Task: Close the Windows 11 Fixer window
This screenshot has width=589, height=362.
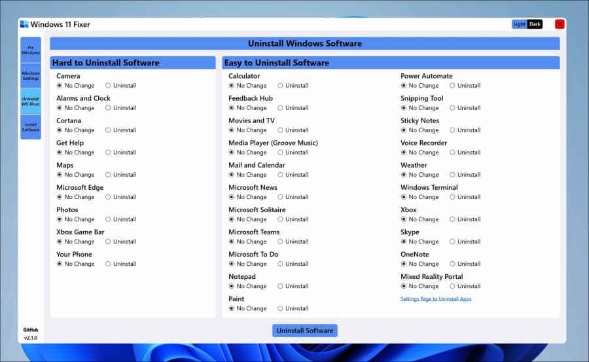Action: coord(560,24)
